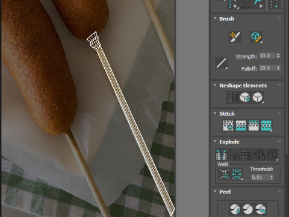Toggle the Peel Mode icon
289x217 pixels.
(247, 209)
